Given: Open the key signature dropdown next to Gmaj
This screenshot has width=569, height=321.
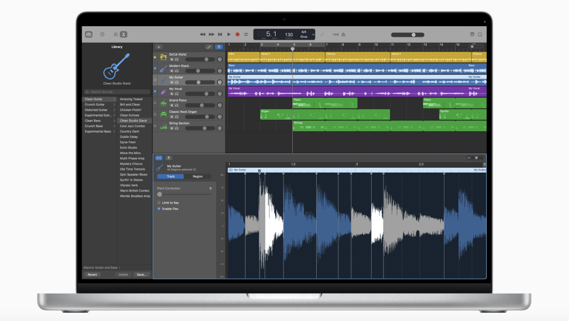Looking at the screenshot, I should (313, 34).
